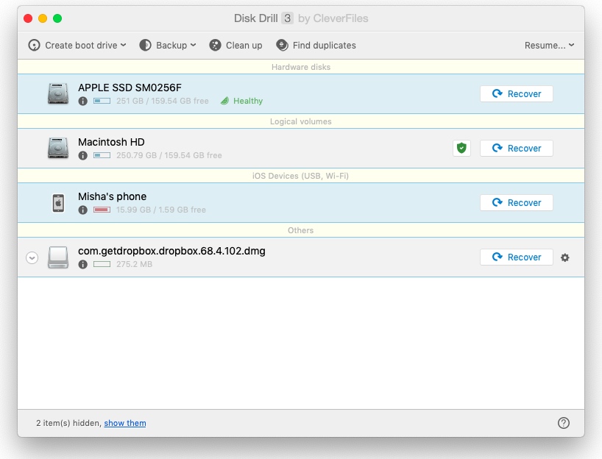602x459 pixels.
Task: Click the green protection shield for Macintosh HD
Action: [x=461, y=148]
